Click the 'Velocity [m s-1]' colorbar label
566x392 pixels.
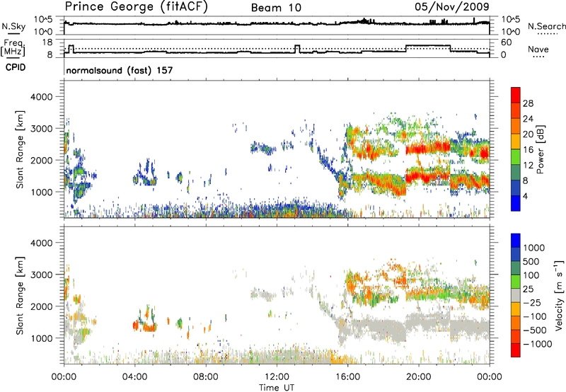click(559, 295)
